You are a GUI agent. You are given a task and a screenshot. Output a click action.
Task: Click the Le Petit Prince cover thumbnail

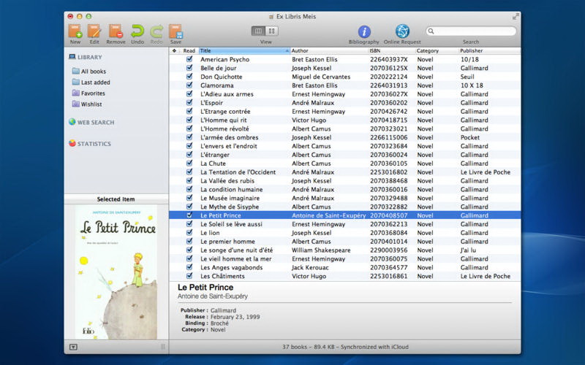(116, 272)
